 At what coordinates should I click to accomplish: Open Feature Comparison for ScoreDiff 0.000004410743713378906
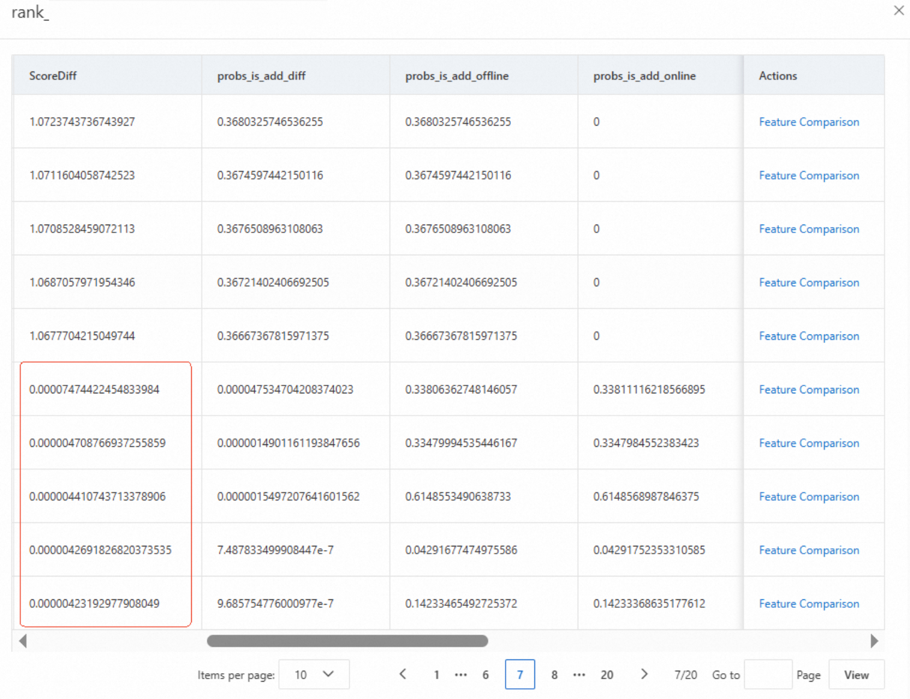(809, 497)
